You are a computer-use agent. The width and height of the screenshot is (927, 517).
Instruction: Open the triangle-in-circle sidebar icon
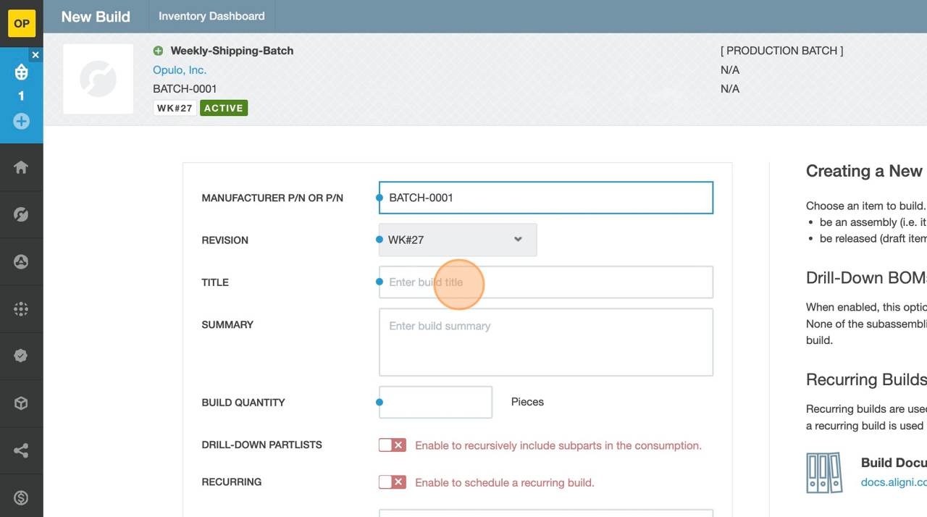point(21,262)
